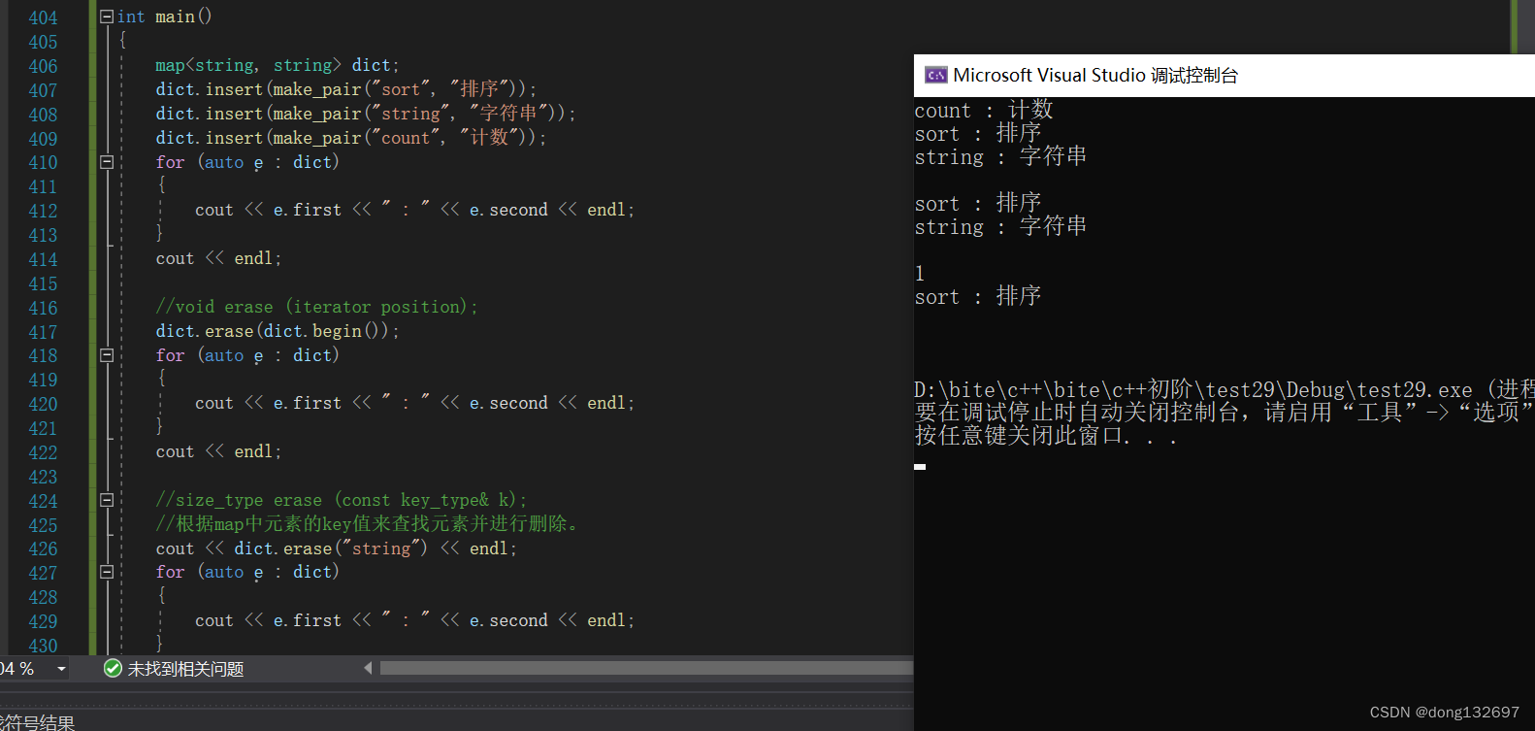The width and height of the screenshot is (1535, 731).
Task: Click the make_pair("sort", "排序") insert line
Action: coord(346,89)
